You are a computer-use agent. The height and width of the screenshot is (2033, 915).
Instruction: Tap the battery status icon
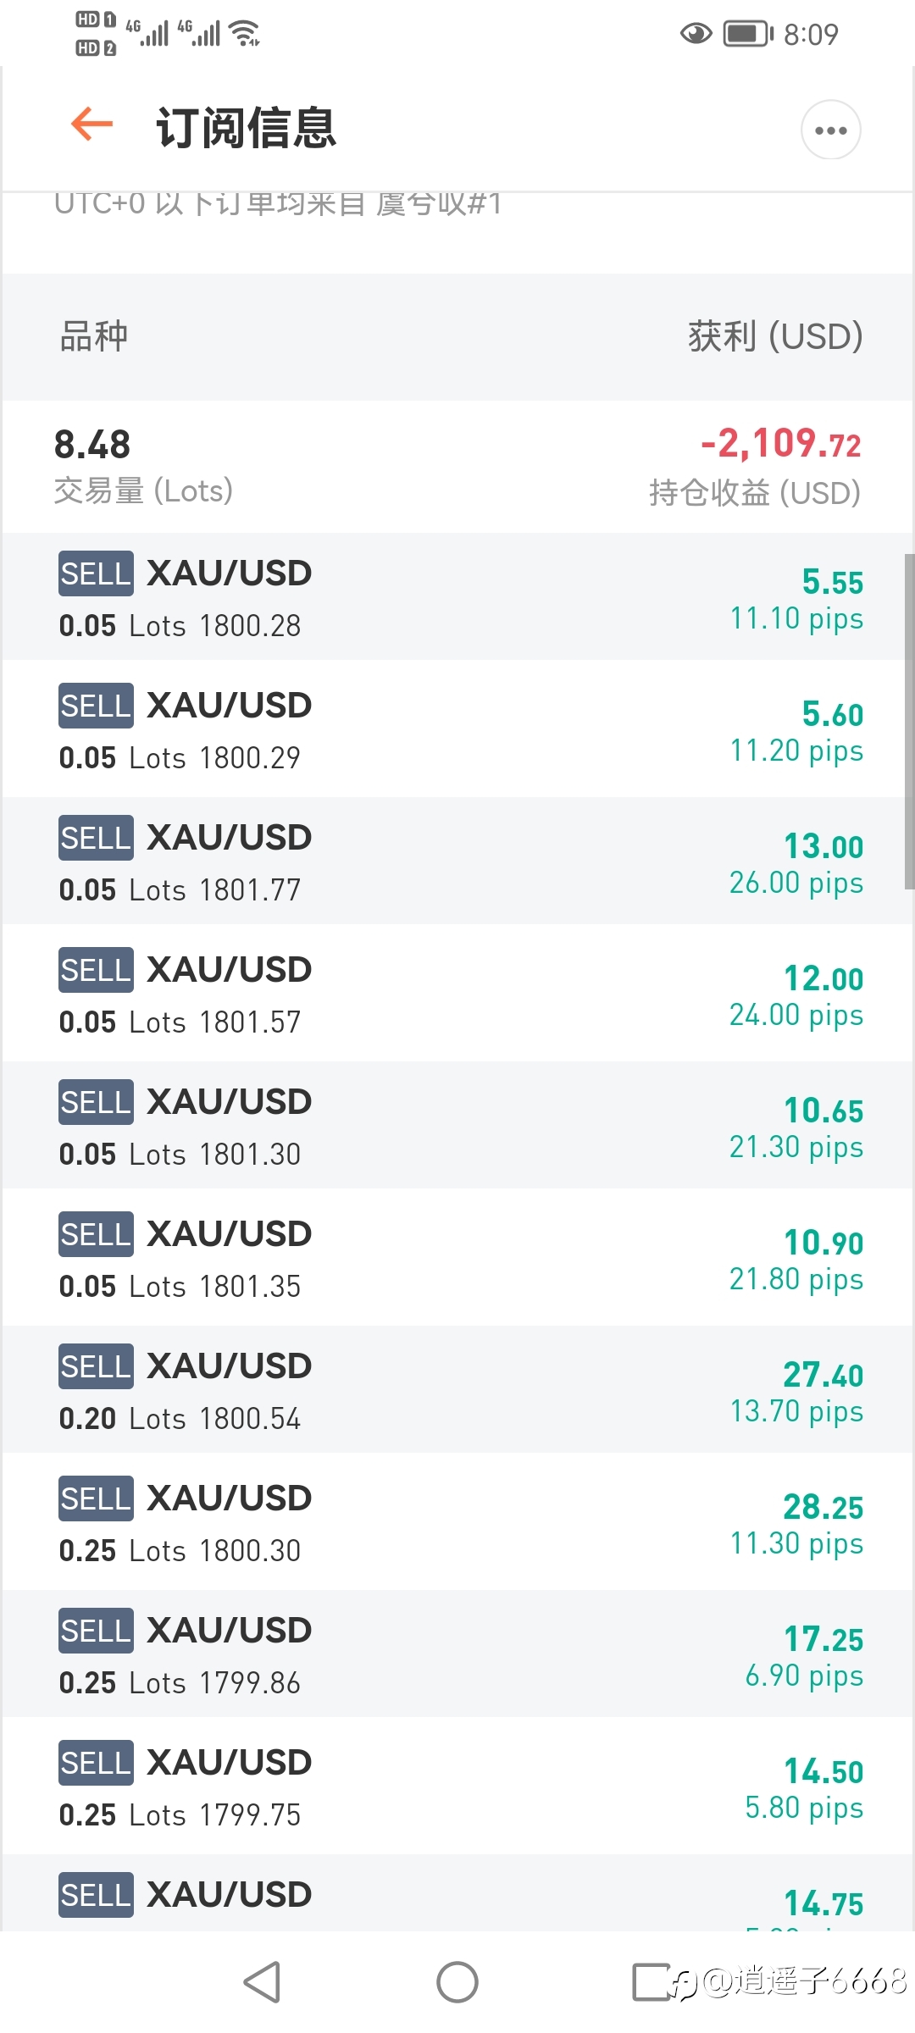pyautogui.click(x=748, y=34)
